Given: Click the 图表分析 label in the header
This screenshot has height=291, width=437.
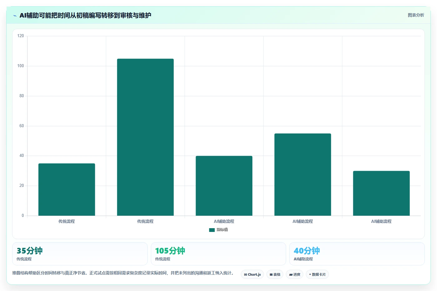Looking at the screenshot, I should point(416,15).
